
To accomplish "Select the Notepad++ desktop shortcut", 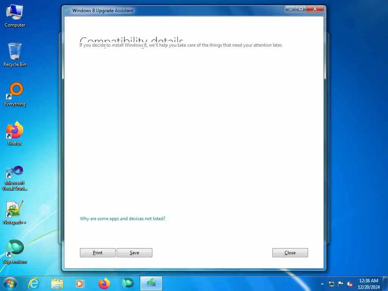I will pyautogui.click(x=15, y=212).
